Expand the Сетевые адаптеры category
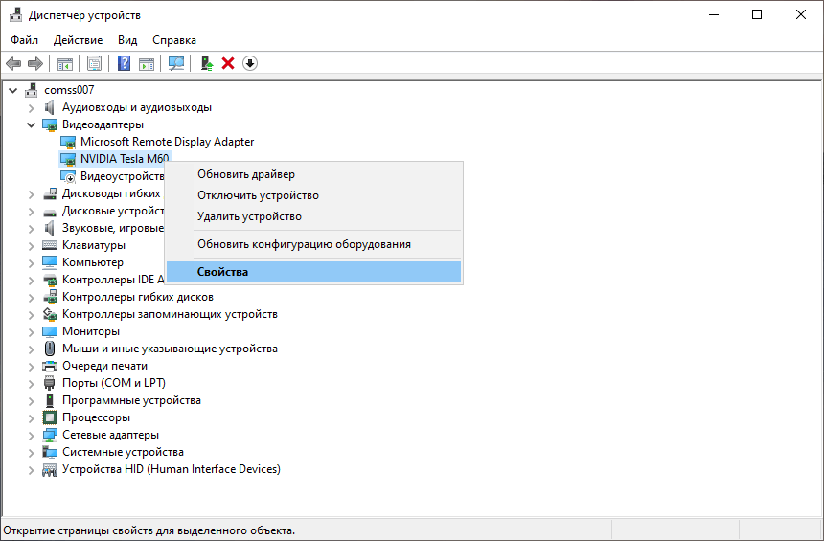824x541 pixels. (x=31, y=436)
